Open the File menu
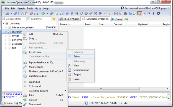This screenshot has width=173, height=107. click(x=7, y=9)
